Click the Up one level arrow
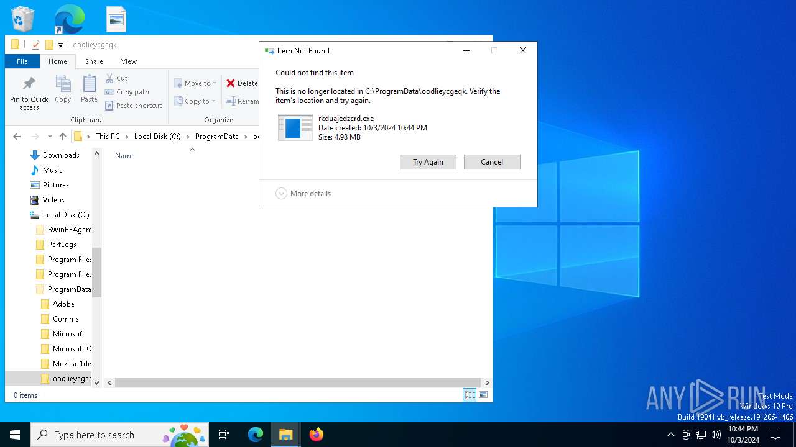 click(63, 137)
